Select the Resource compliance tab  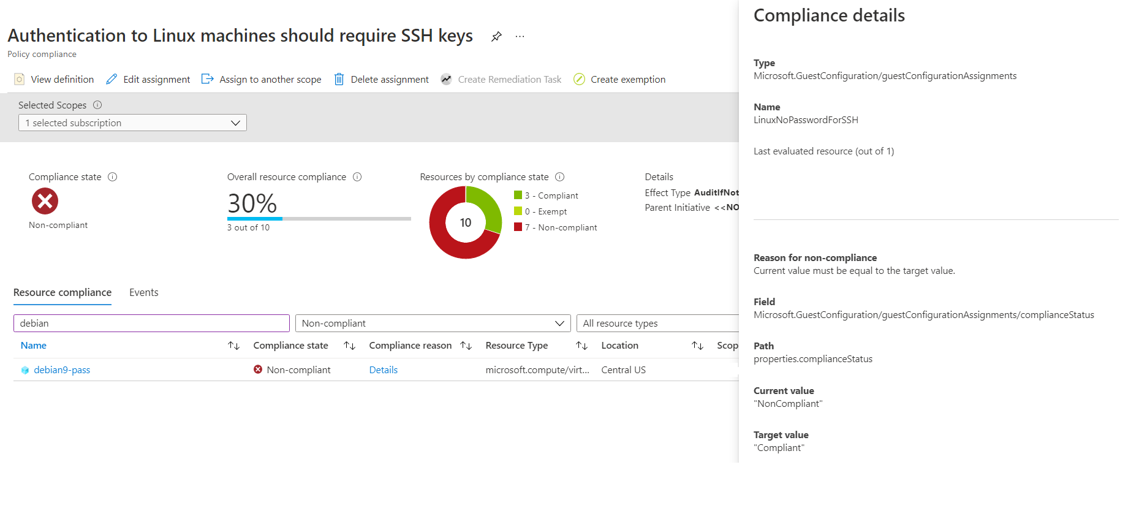point(62,292)
